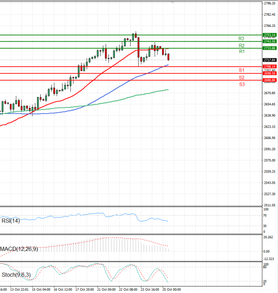Click the 22 Oct 08:00 time label
Viewport: 278px width, 293px height.
pos(128,289)
